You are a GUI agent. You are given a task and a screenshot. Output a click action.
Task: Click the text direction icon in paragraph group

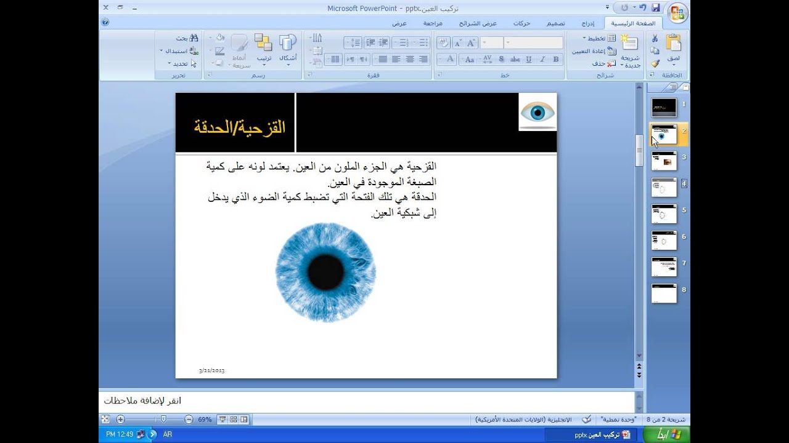pos(316,38)
